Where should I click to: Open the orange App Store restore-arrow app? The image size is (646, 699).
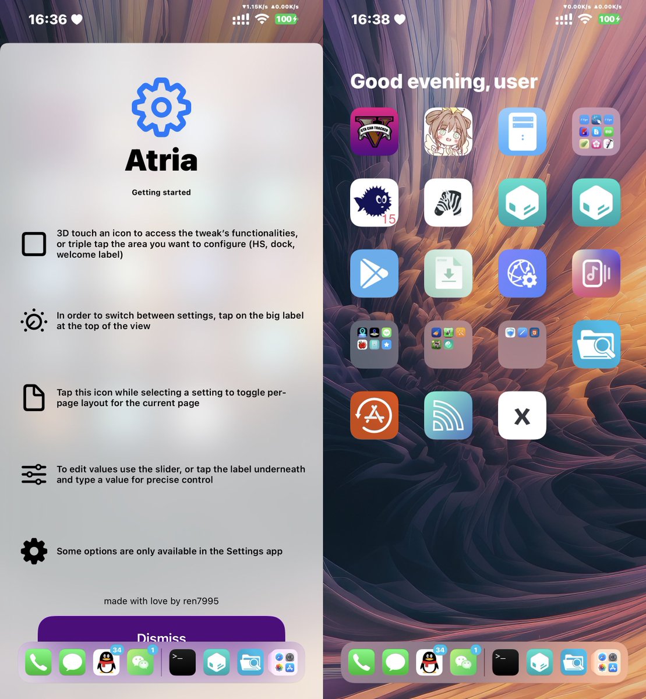(x=374, y=415)
